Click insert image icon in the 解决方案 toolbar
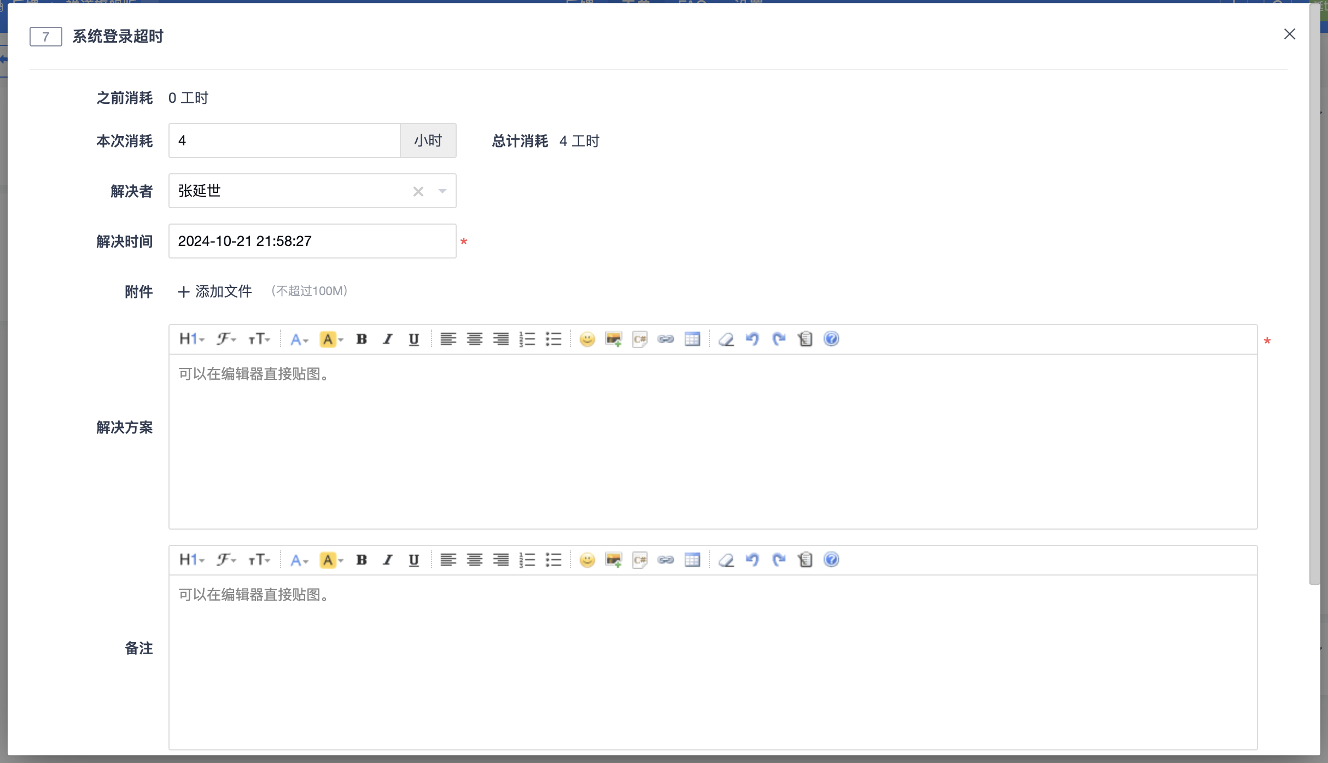The height and width of the screenshot is (763, 1328). tap(613, 339)
